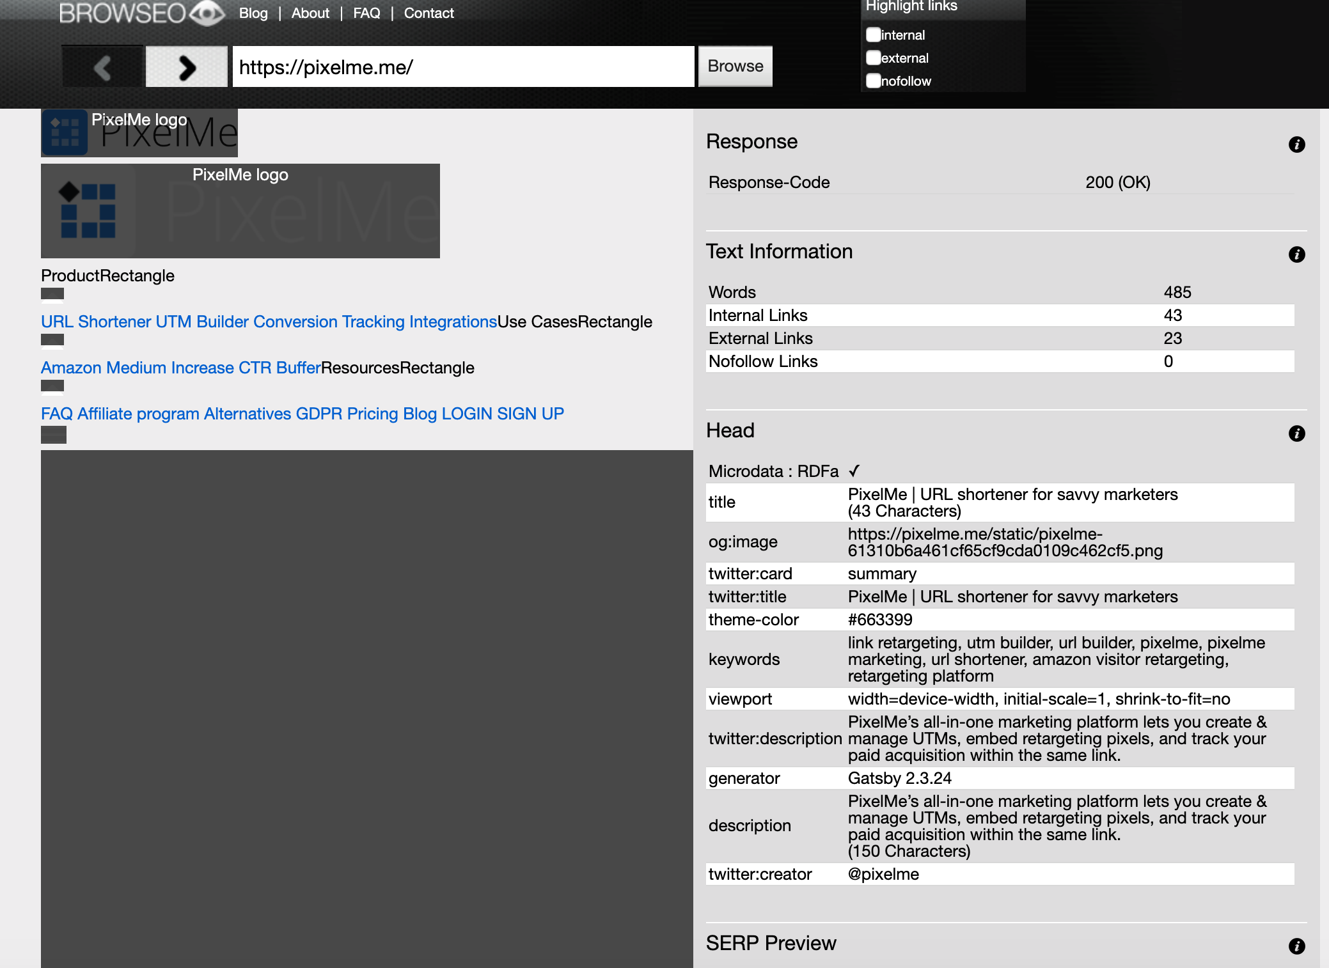This screenshot has height=968, width=1329.
Task: Click the Response-Code value 200 (OK)
Action: click(1117, 182)
